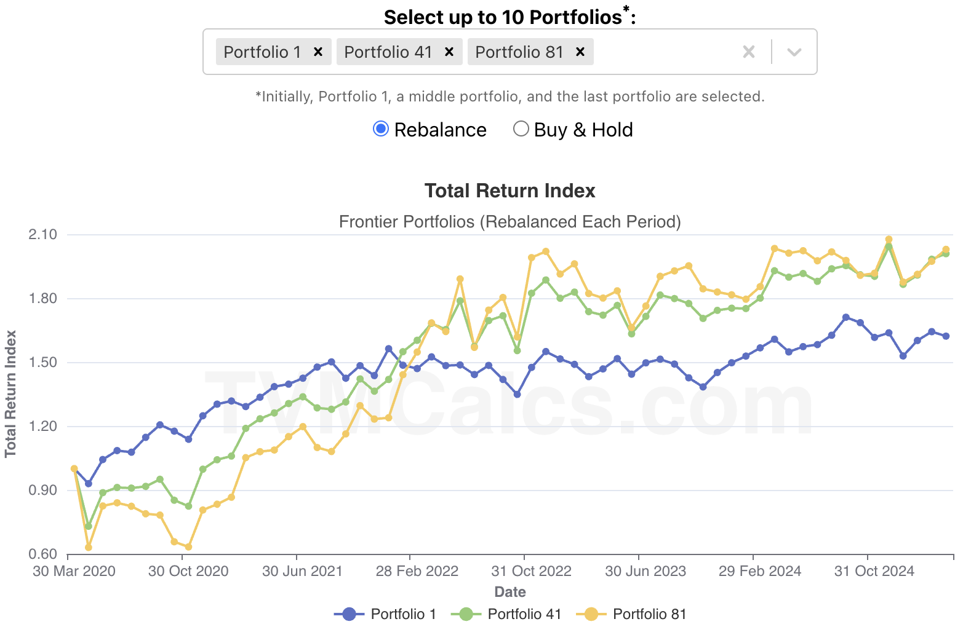Click the bold "Total Return Index" chart title
The height and width of the screenshot is (627, 971).
point(510,191)
